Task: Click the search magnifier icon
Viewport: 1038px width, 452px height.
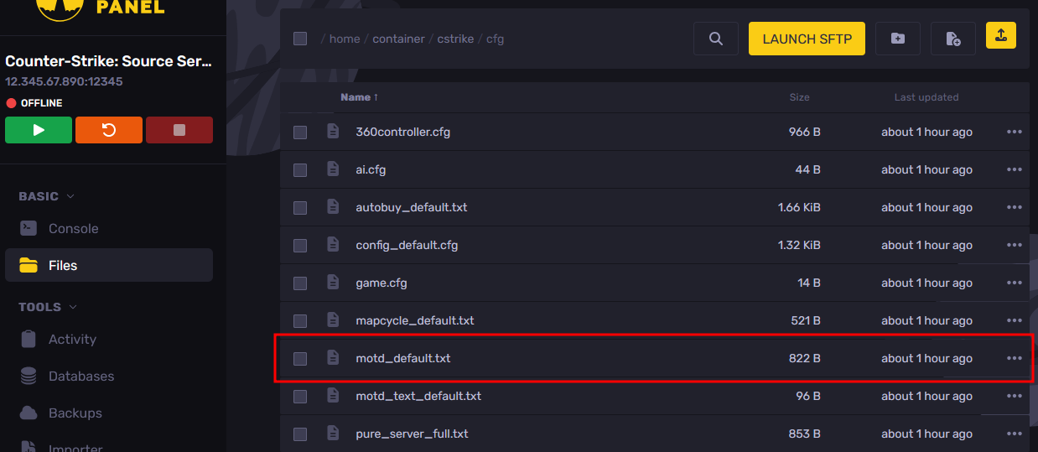Action: click(x=716, y=39)
